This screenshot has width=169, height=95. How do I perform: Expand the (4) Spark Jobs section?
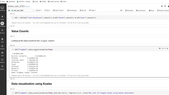click(x=18, y=53)
